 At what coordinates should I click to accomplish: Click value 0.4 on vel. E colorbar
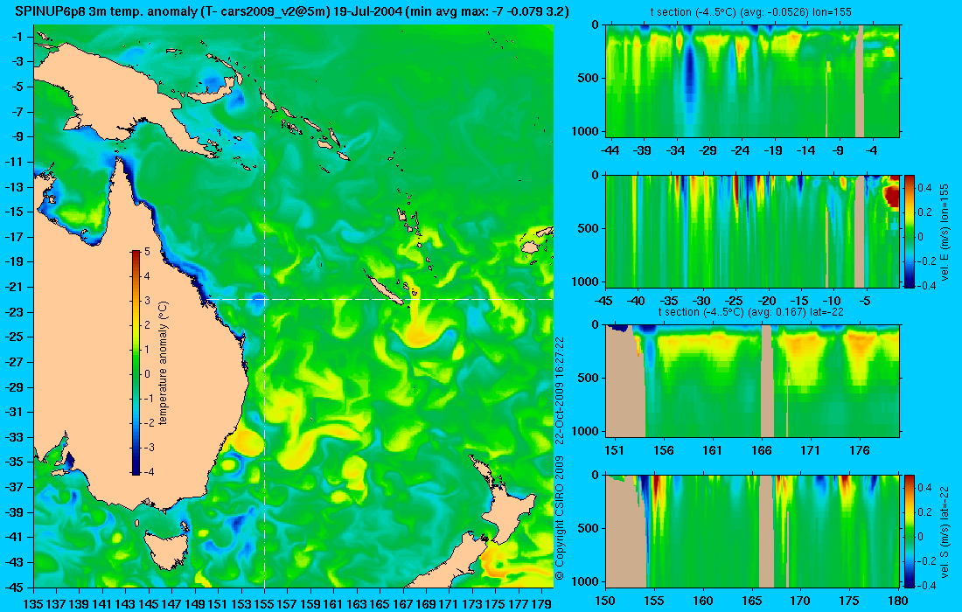click(925, 187)
